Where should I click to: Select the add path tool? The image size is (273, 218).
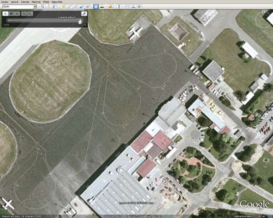pyautogui.click(x=76, y=7)
